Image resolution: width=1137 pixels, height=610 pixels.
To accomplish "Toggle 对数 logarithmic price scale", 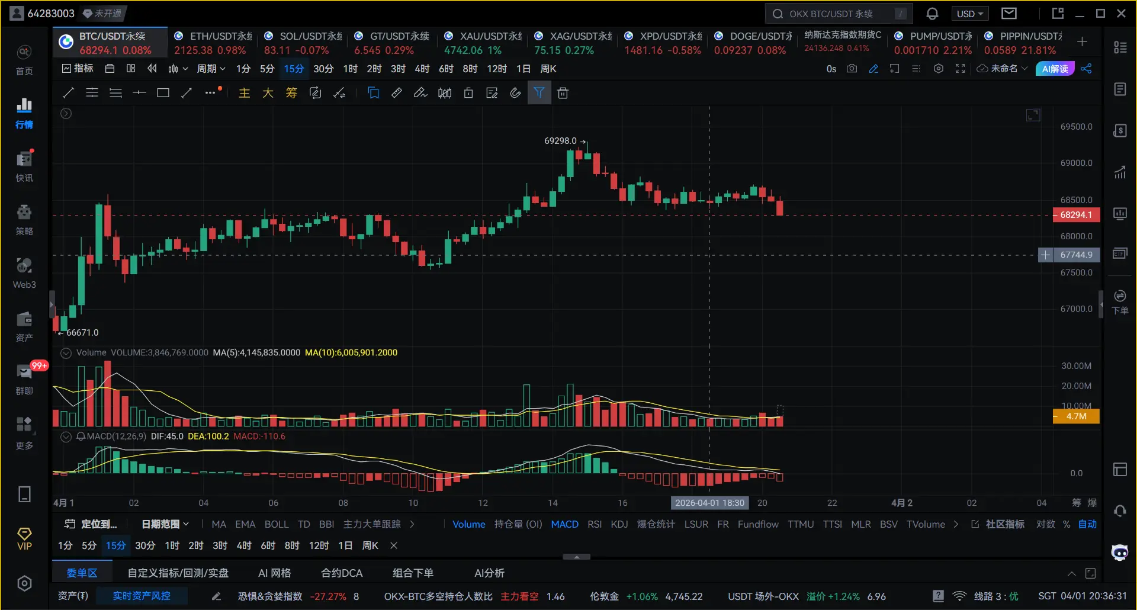I will pos(1046,524).
